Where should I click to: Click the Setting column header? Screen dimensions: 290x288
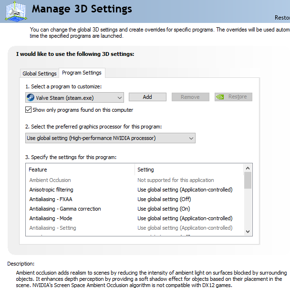(x=189, y=170)
